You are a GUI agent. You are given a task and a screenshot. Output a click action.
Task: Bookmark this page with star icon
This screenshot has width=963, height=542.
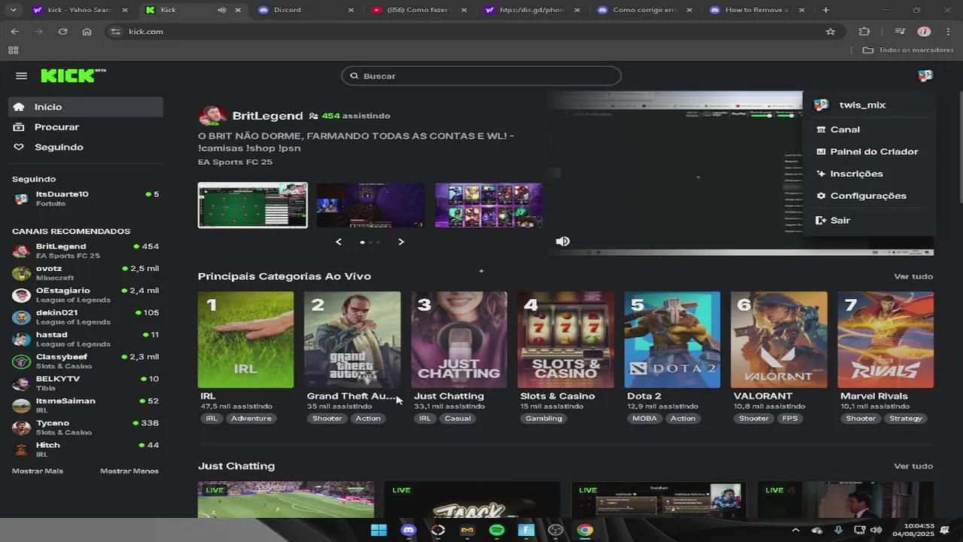[x=830, y=32]
